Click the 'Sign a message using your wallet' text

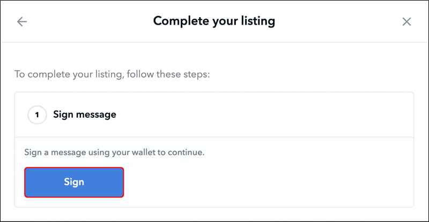97,152
